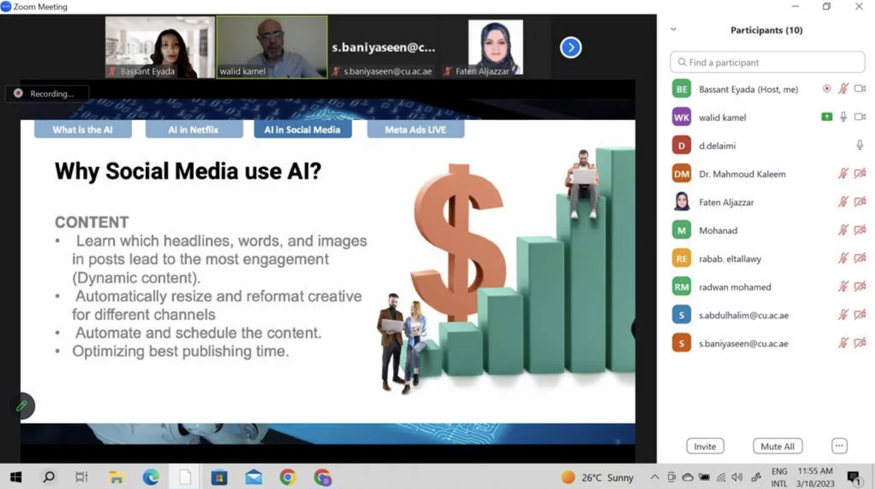Select participant name radwan mohamed
This screenshot has height=489, width=875.
735,287
